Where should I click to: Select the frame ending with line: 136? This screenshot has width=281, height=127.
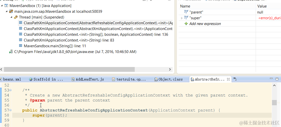(x=96, y=34)
